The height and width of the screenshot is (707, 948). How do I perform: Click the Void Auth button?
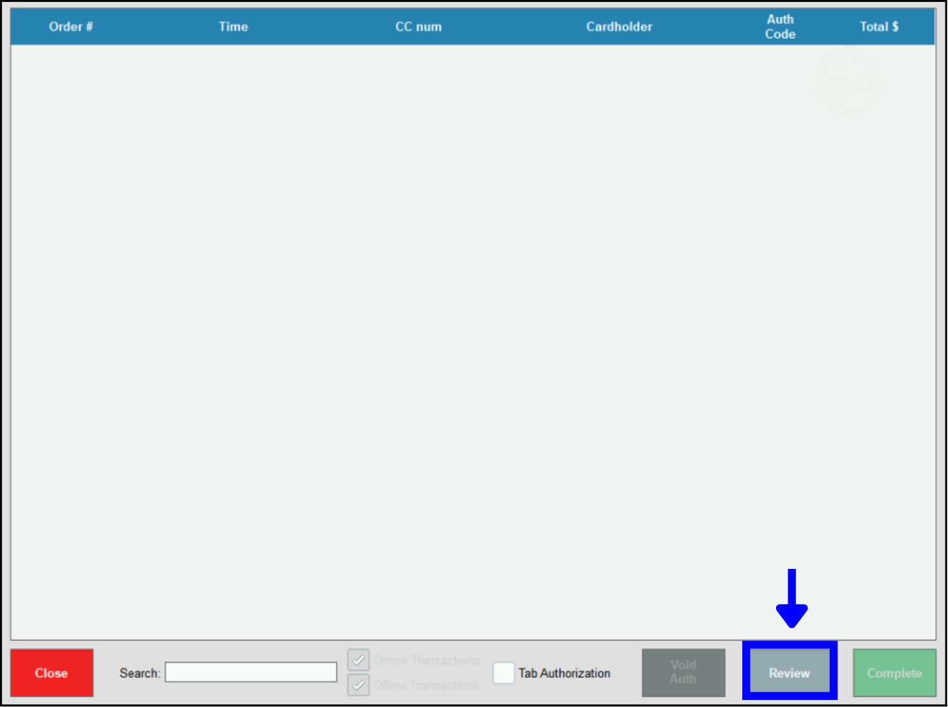pyautogui.click(x=683, y=672)
